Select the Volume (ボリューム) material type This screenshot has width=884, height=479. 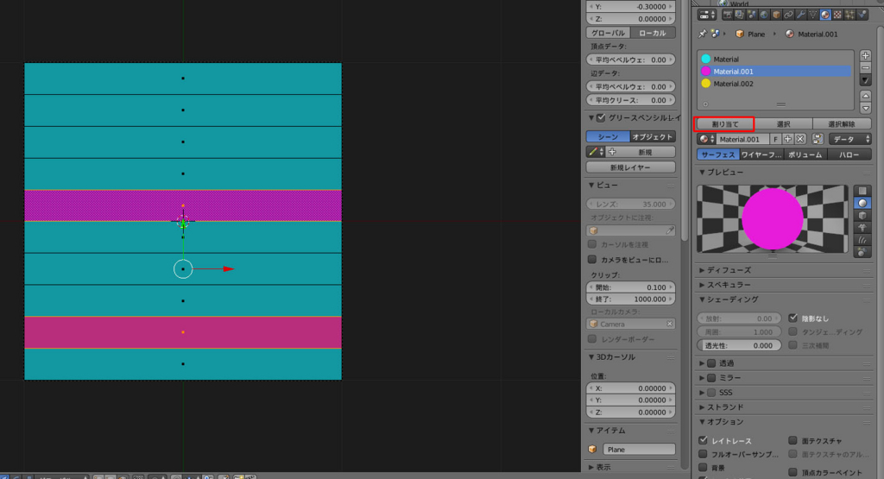805,154
